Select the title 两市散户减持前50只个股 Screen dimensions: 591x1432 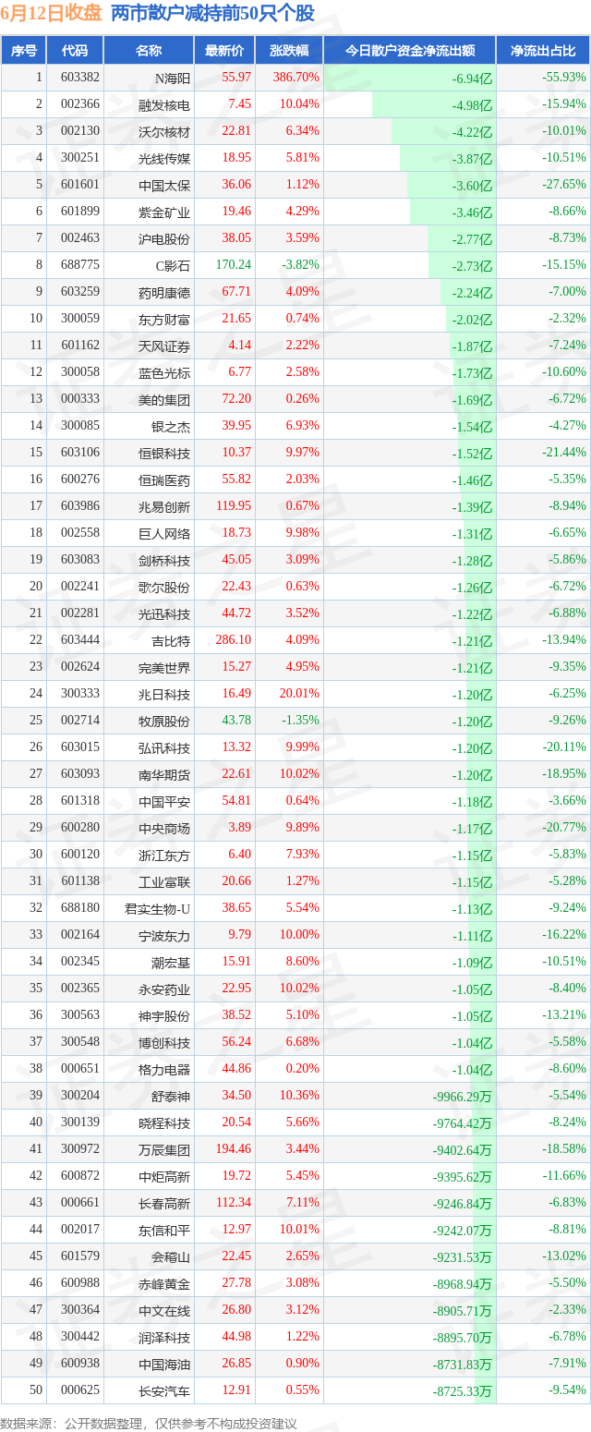tap(212, 14)
